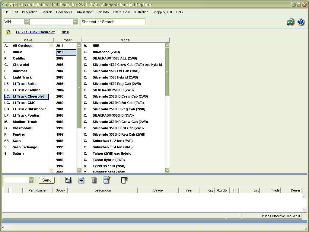Click the Model list scrollbar thumb
Viewport: 309px width, 232px height.
click(x=167, y=72)
